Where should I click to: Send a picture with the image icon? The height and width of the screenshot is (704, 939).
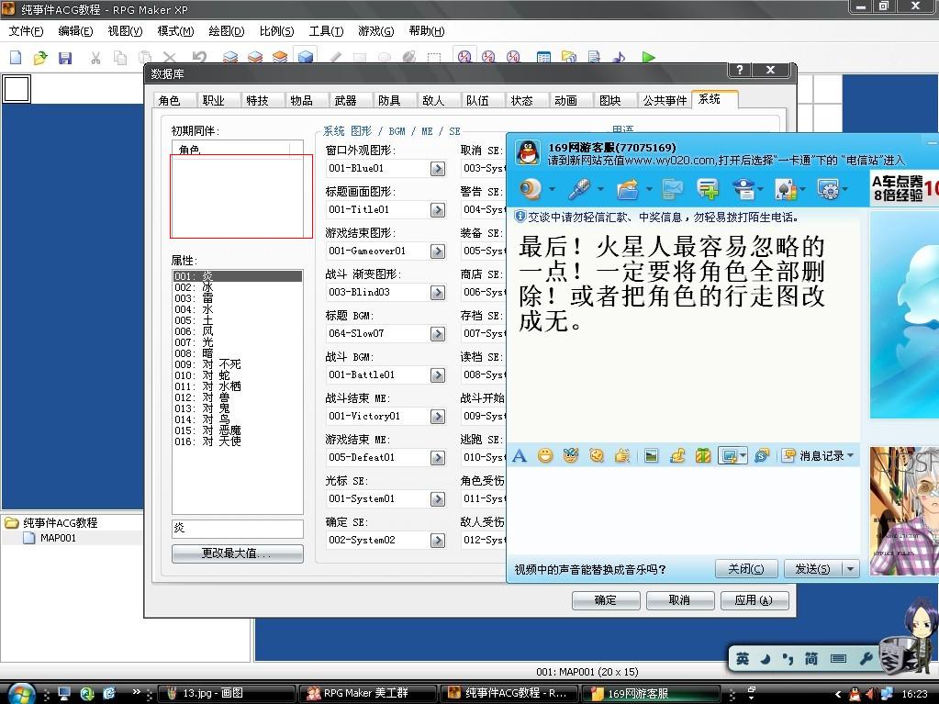click(651, 456)
